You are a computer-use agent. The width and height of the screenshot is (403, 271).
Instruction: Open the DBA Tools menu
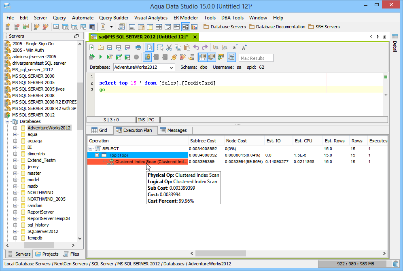[232, 18]
